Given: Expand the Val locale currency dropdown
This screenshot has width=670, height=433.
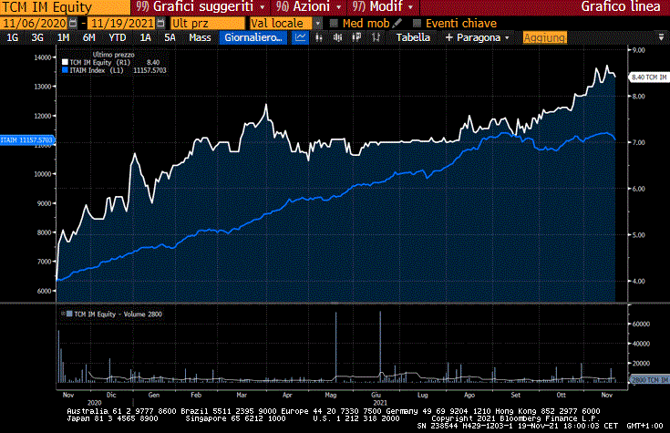Looking at the screenshot, I should (318, 23).
